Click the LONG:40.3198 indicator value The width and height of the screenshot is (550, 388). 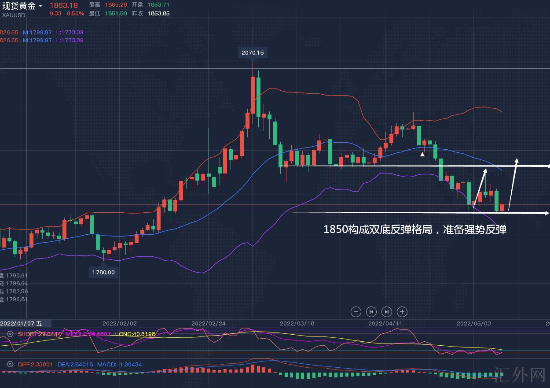click(x=135, y=334)
